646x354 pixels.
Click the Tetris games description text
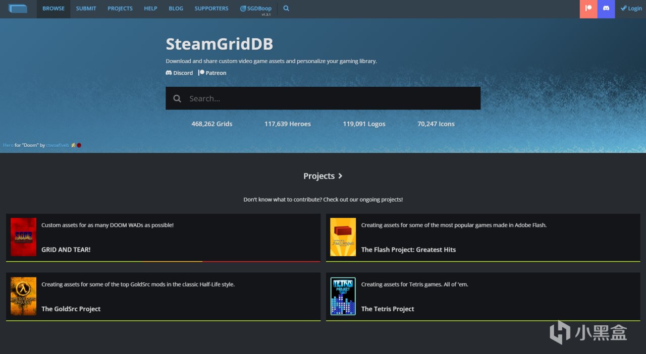(415, 284)
